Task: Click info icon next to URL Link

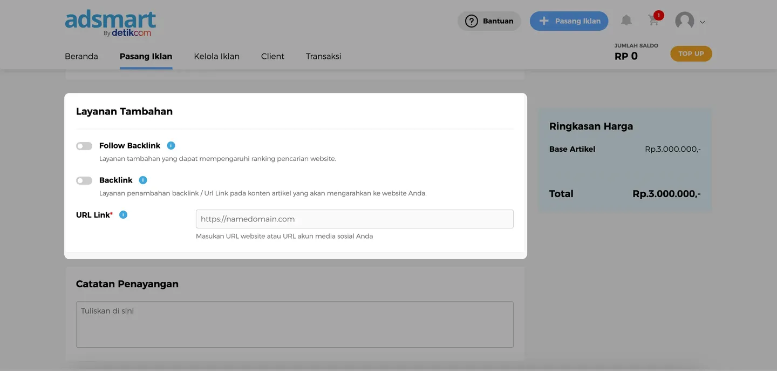Action: [123, 215]
